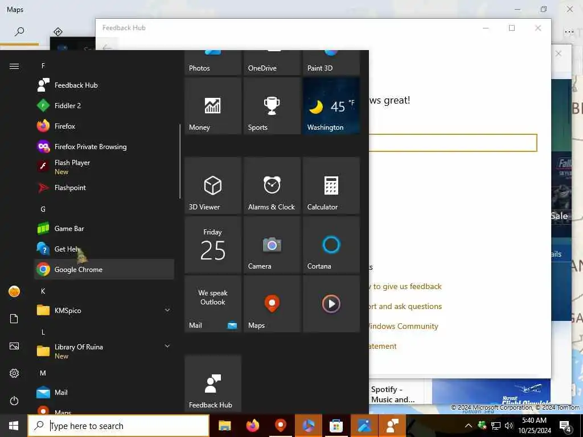Open the media player play-button tile
The image size is (583, 437).
coord(331,304)
